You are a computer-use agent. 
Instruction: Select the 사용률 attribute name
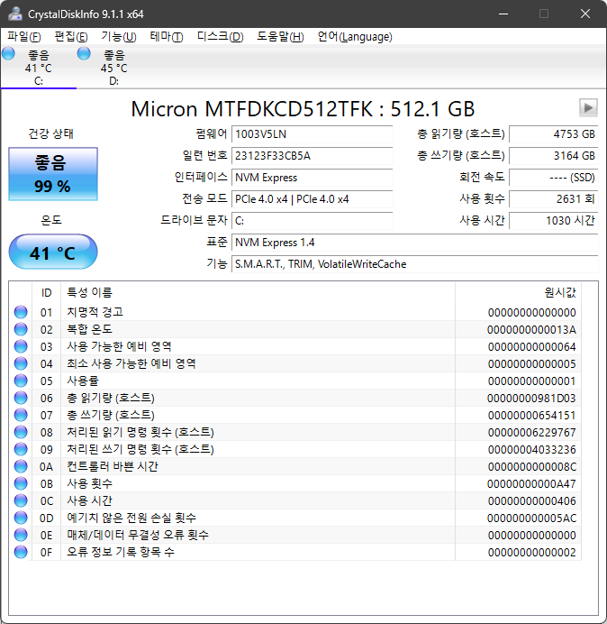(x=83, y=381)
